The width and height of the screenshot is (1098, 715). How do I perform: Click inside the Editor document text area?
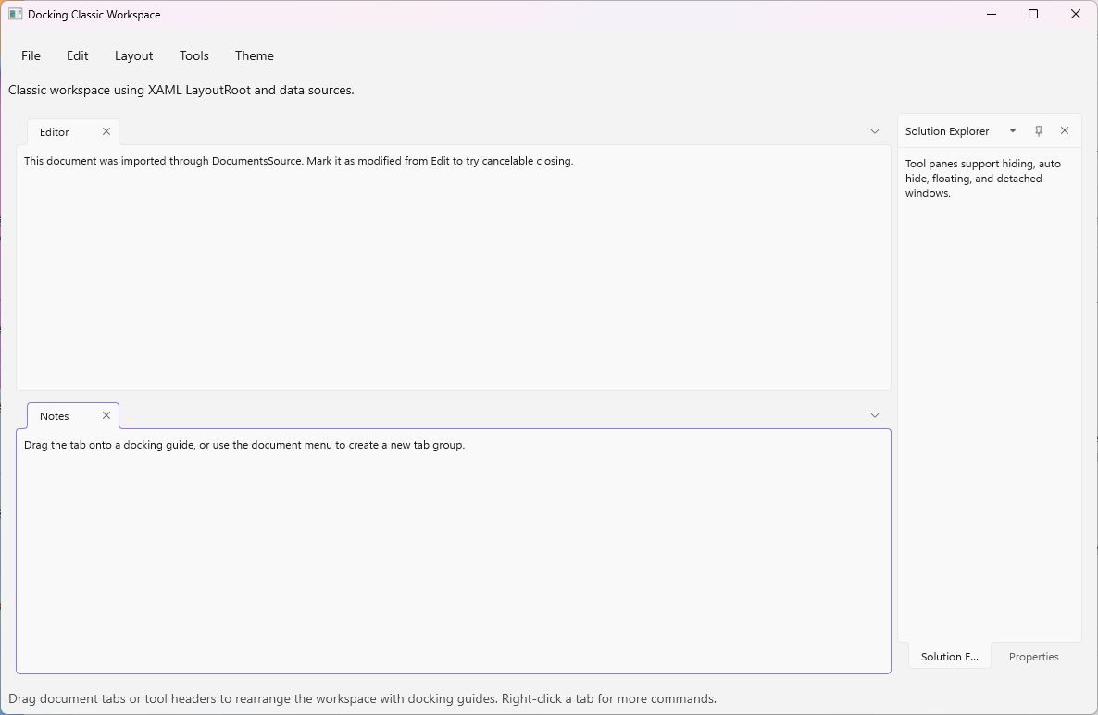[x=453, y=268]
